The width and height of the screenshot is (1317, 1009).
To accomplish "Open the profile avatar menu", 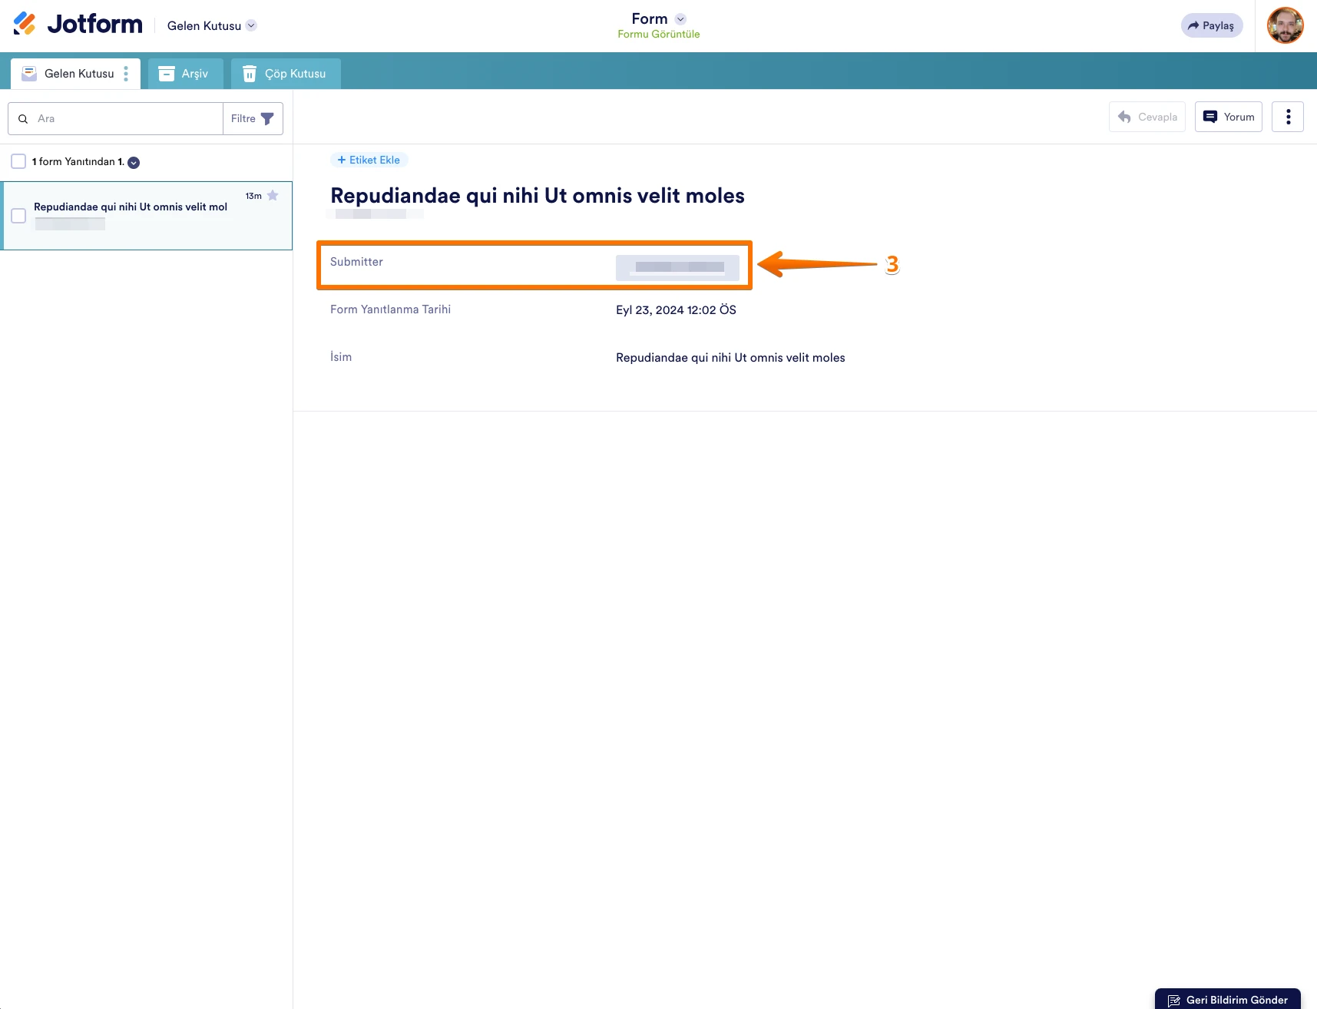I will point(1286,25).
